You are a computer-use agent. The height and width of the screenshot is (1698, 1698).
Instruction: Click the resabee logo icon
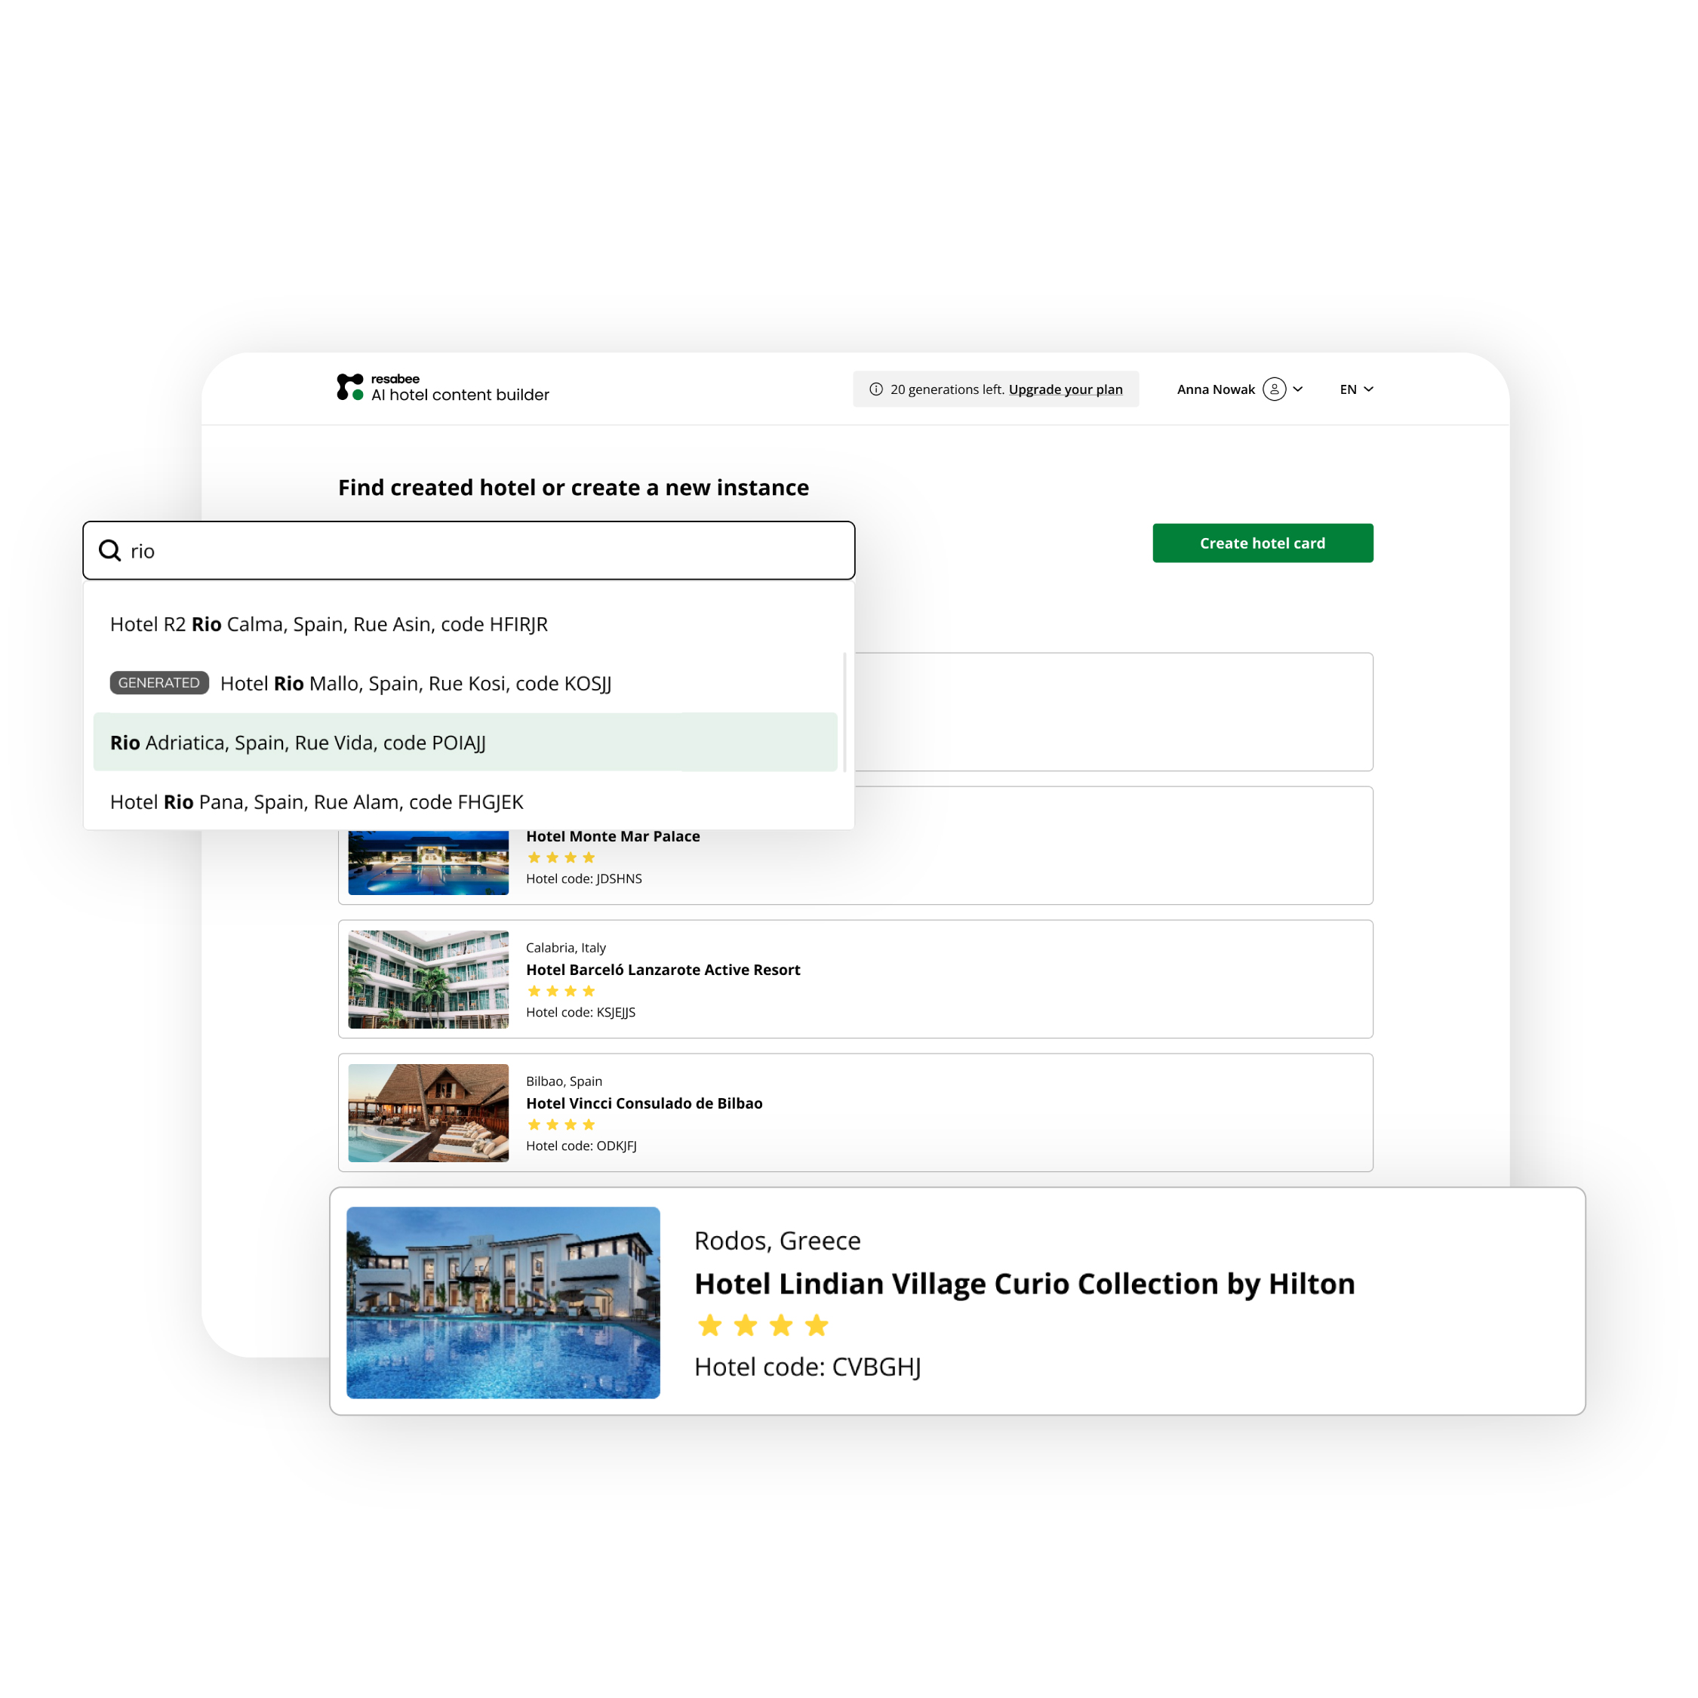pos(350,386)
